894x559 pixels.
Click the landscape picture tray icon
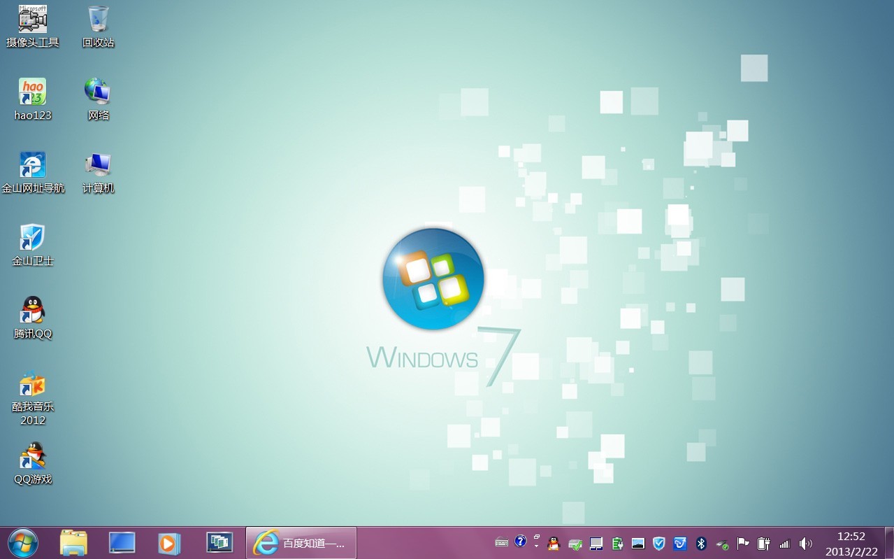pos(637,544)
